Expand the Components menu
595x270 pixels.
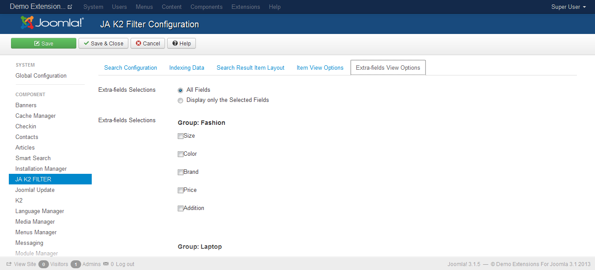click(206, 7)
